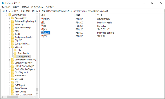Screen dimensions: 165x99
Task: Click the *ＭＳ ゴシック data cell
Action: click(x=103, y=29)
